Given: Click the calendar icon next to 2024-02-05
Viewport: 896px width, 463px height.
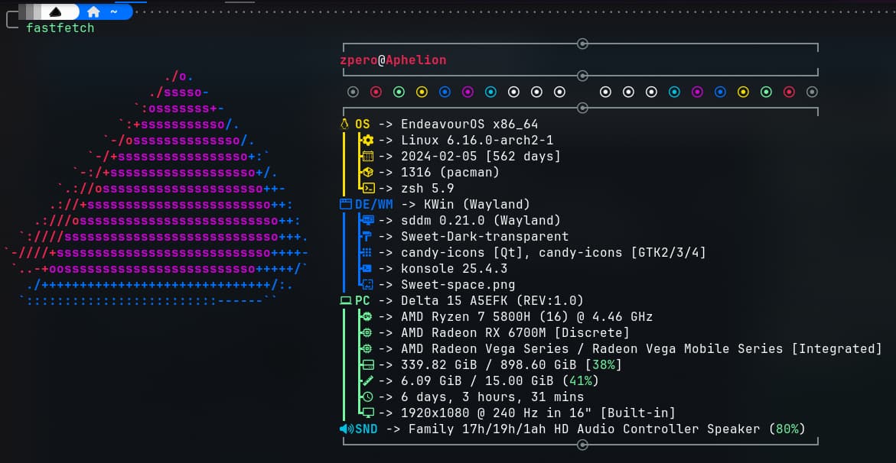Looking at the screenshot, I should (367, 156).
